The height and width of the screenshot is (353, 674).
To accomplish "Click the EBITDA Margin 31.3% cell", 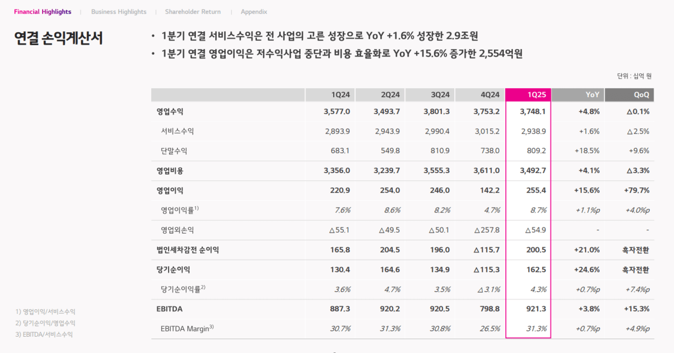I will [x=537, y=328].
